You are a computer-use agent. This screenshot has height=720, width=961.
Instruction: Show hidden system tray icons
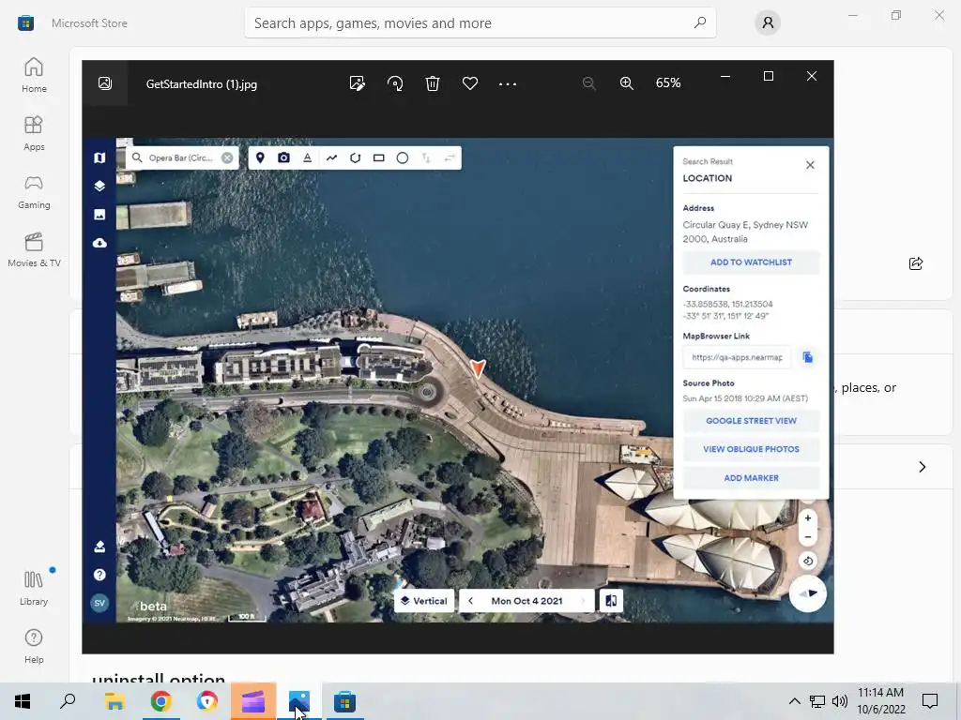[x=794, y=701]
